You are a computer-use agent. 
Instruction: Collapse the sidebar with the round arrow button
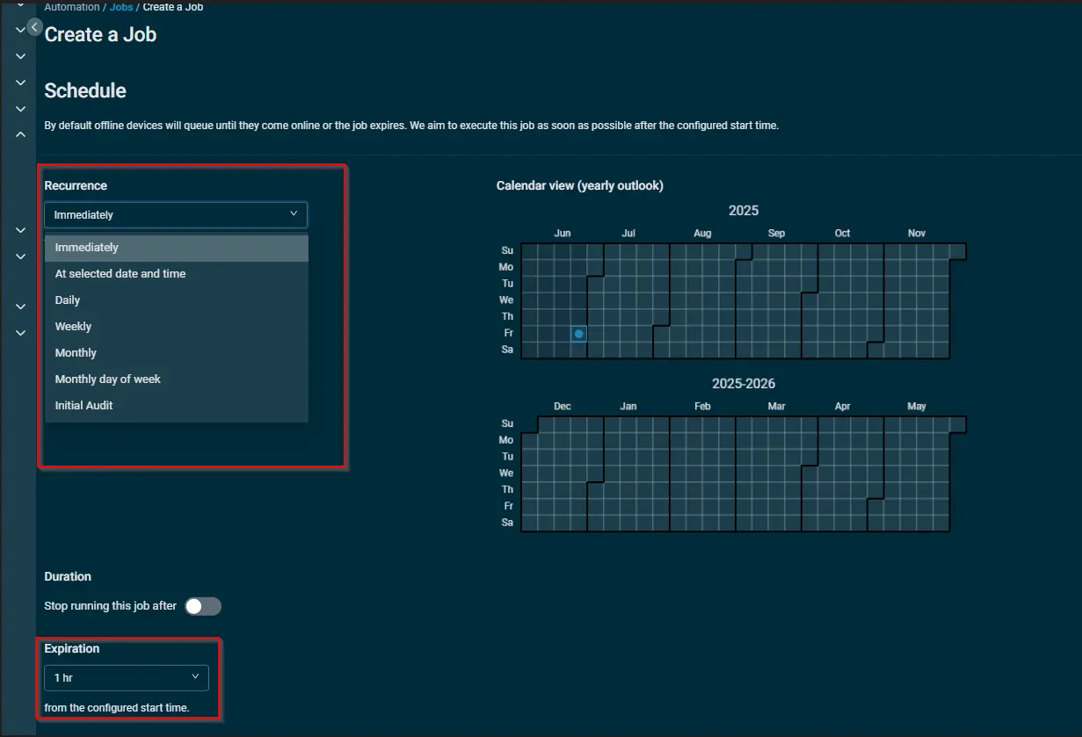coord(34,27)
